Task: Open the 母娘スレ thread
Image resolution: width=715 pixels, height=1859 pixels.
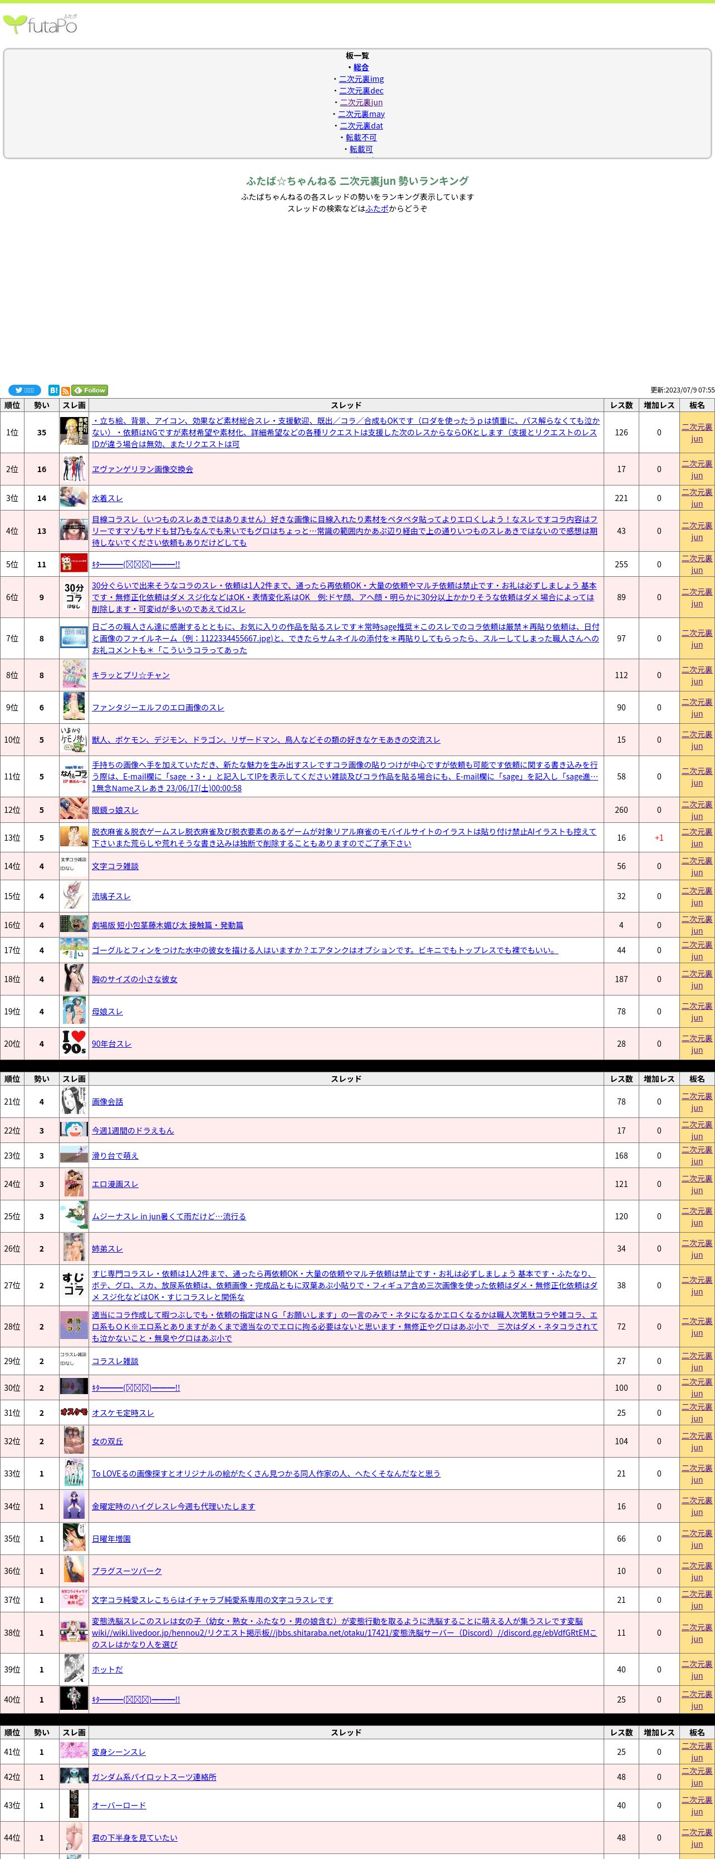Action: 107,1012
